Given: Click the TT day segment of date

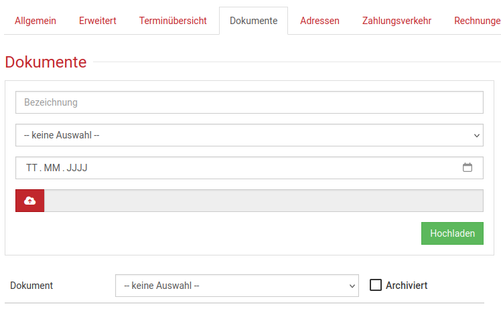Looking at the screenshot, I should tap(31, 168).
